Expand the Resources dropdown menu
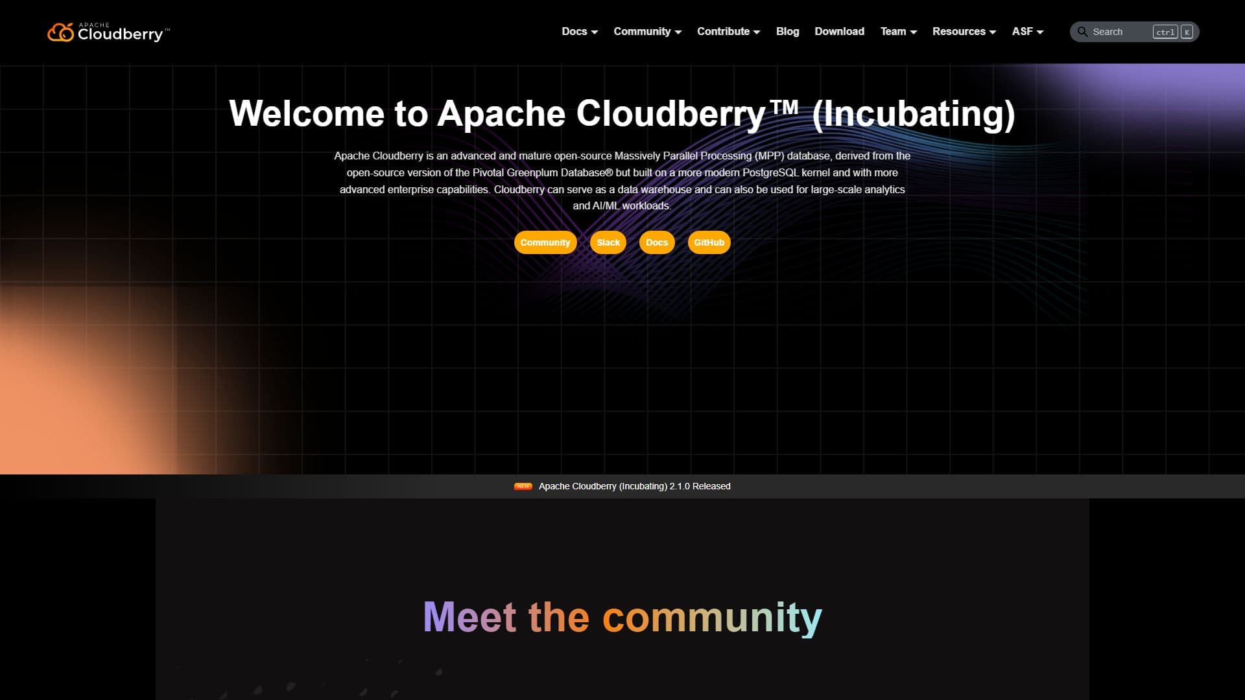This screenshot has height=700, width=1245. coord(964,31)
